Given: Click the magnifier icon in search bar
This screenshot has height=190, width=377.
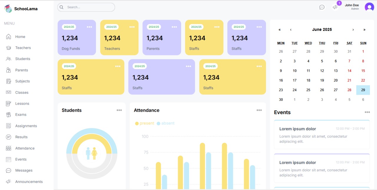Looking at the screenshot, I should coord(62,7).
